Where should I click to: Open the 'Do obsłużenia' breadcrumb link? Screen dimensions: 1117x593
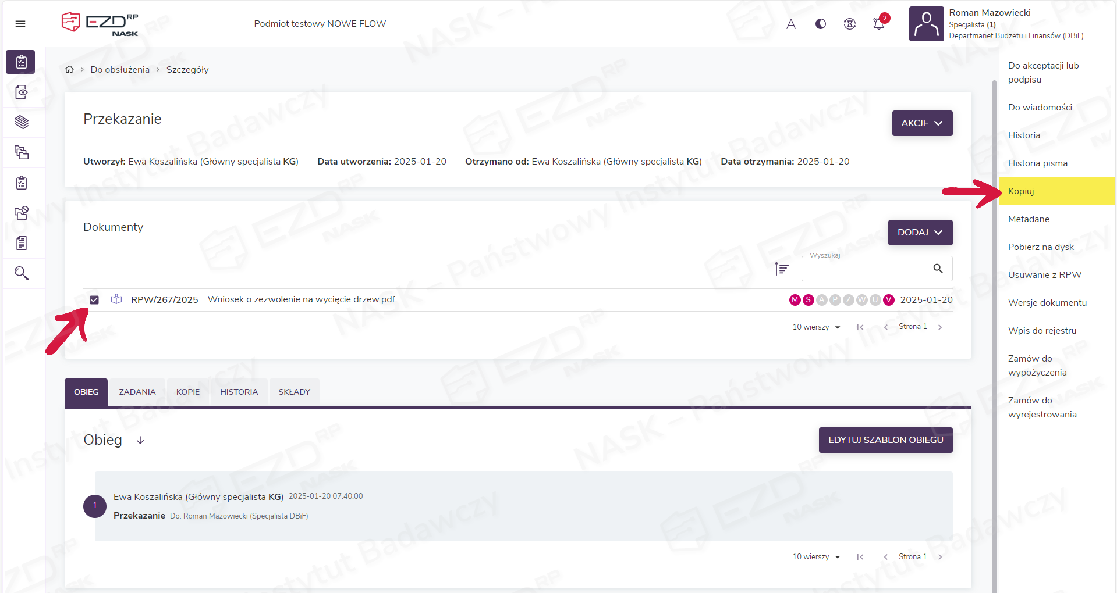click(120, 70)
